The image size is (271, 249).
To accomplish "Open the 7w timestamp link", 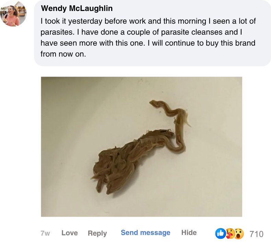I will [45, 233].
